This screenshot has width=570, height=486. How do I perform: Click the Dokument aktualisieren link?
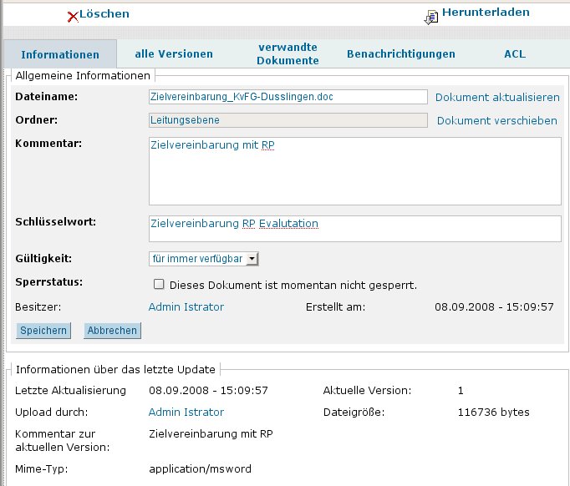[x=497, y=97]
